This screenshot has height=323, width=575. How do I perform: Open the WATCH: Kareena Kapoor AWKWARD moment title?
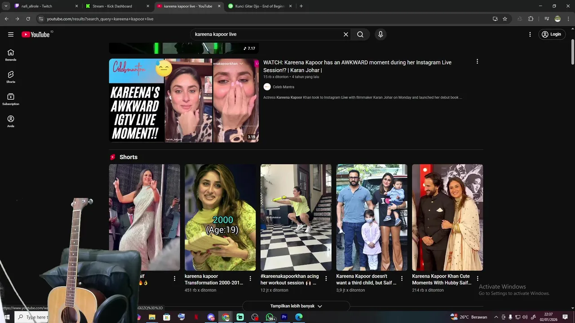357,66
